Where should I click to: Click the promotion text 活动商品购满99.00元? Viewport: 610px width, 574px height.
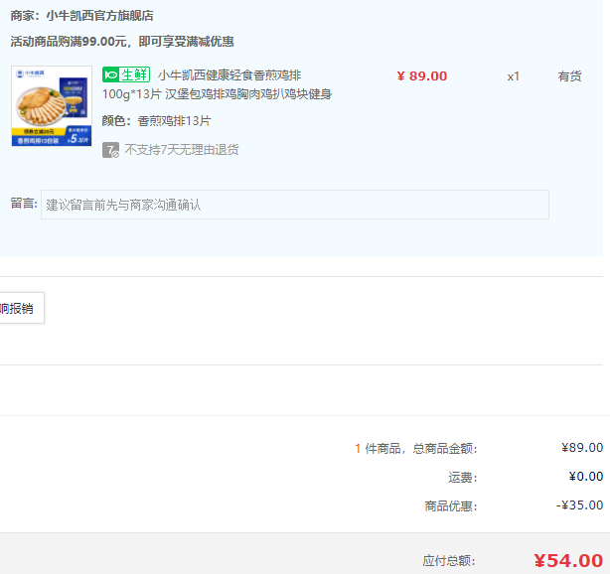(69, 42)
